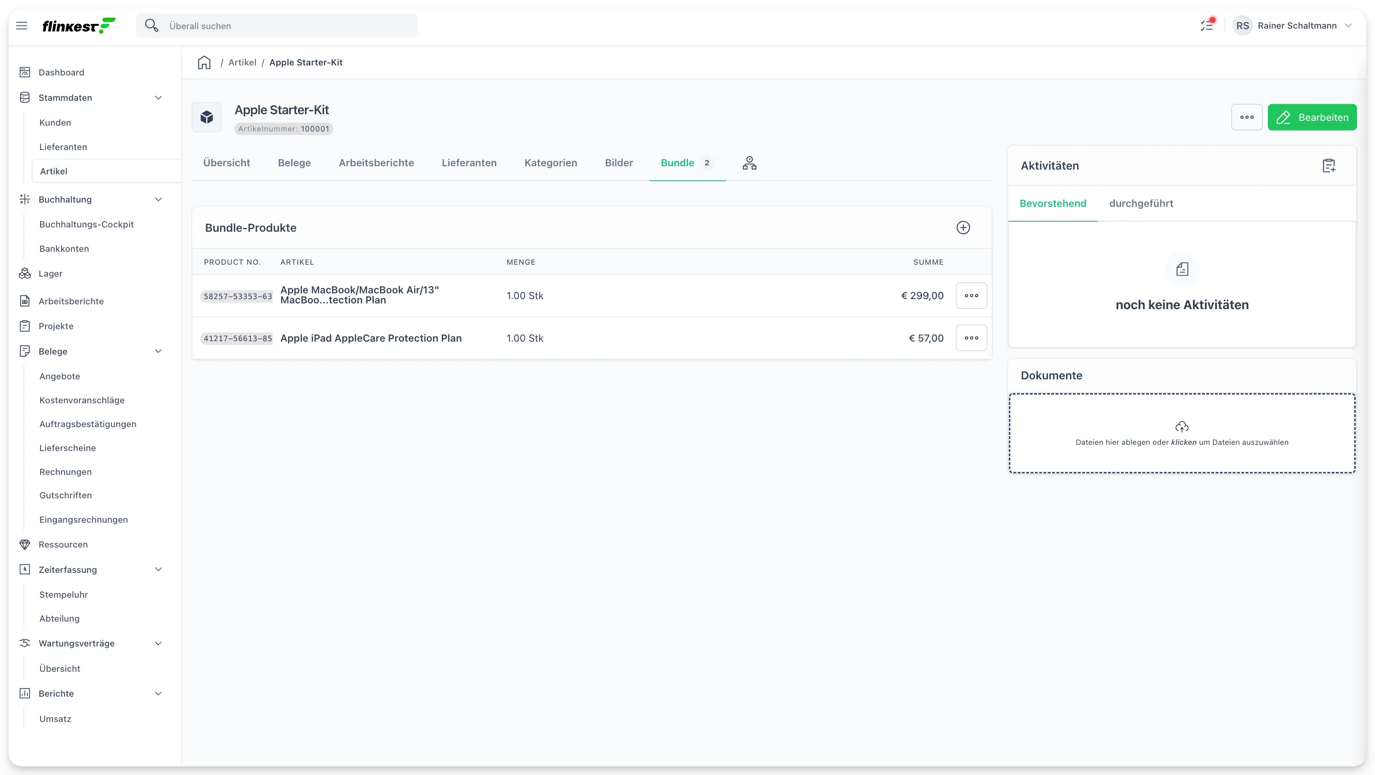
Task: Open more options for MacBook bundle row
Action: tap(971, 295)
